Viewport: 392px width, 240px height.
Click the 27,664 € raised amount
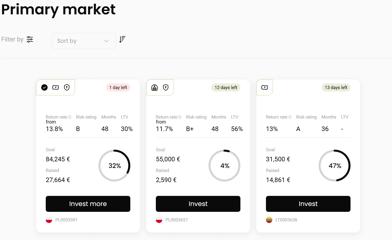click(x=58, y=180)
